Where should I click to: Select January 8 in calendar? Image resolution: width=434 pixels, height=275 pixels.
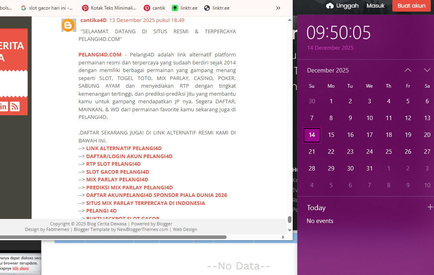point(389,185)
